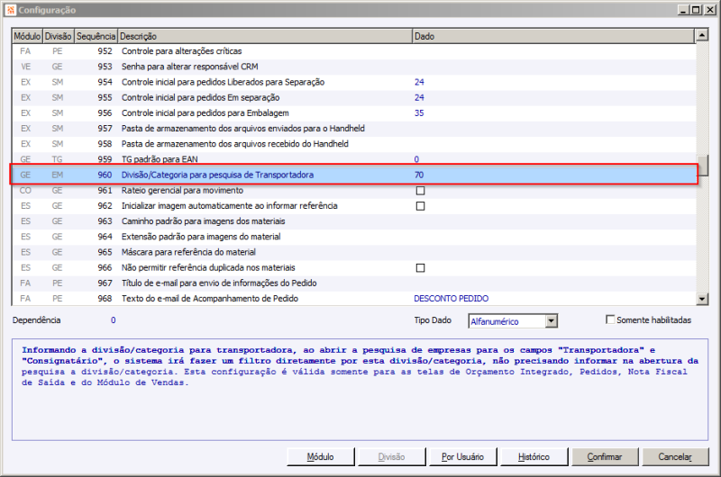Viewport: 721px width, 477px height.
Task: Select row Senha para alterar responsável CRM
Action: coord(353,67)
